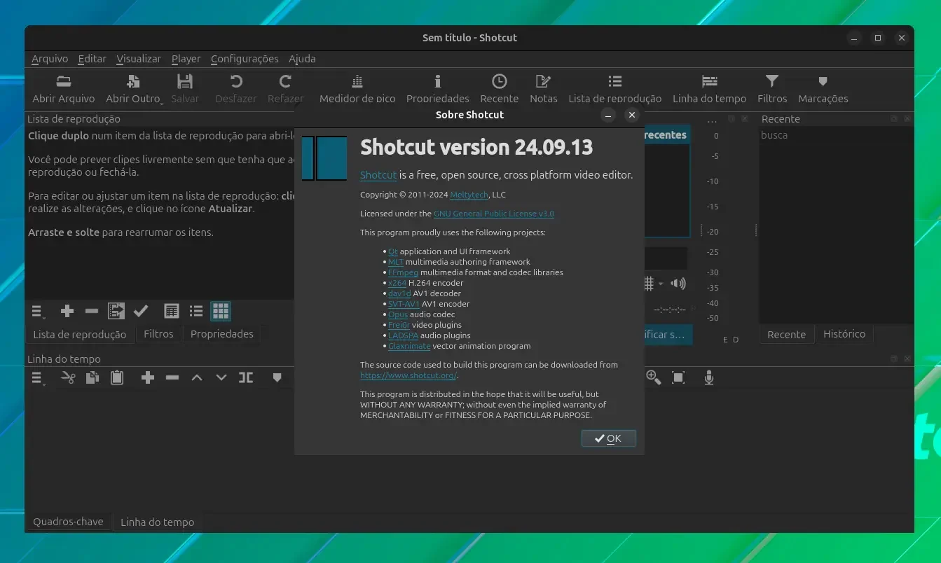Click the timeline zoom to fit icon
This screenshot has height=563, width=941.
(x=678, y=377)
